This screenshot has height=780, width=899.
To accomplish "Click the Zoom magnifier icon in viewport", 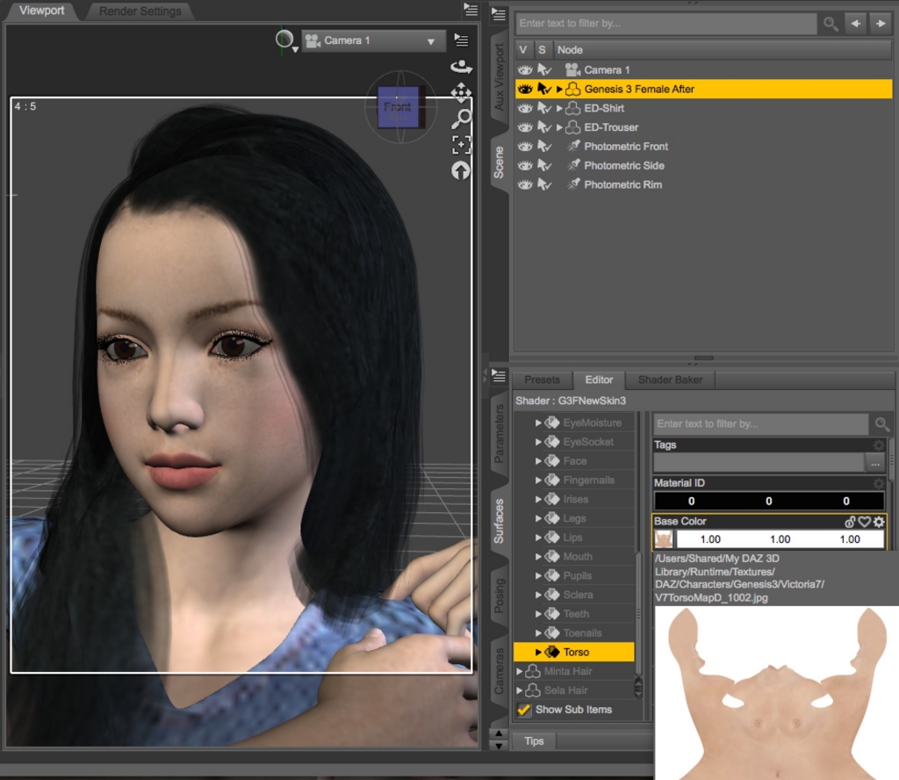I will click(x=461, y=119).
